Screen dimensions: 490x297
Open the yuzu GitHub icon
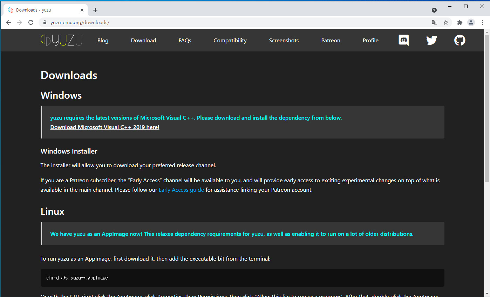[460, 40]
